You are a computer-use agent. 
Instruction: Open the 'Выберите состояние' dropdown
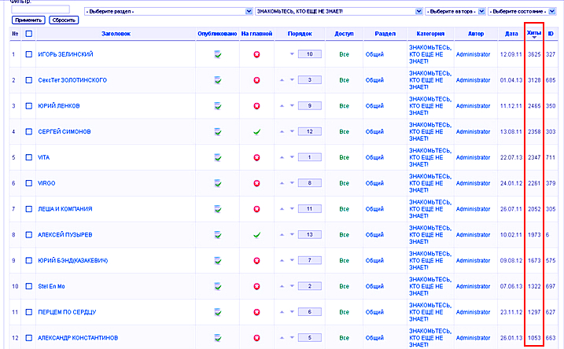(x=522, y=12)
